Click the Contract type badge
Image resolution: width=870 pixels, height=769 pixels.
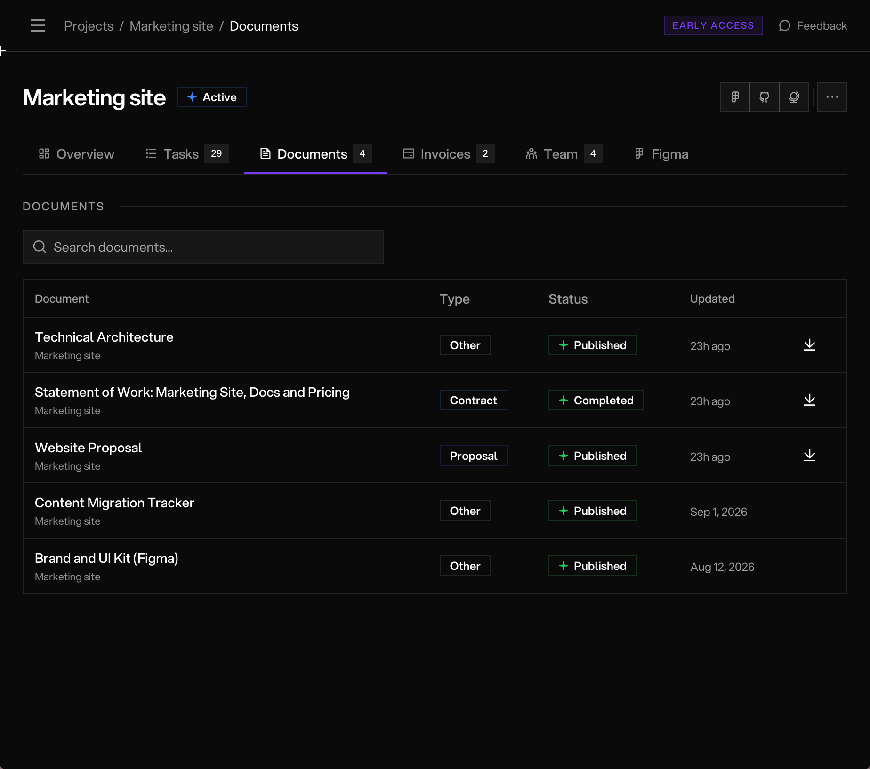(x=473, y=400)
